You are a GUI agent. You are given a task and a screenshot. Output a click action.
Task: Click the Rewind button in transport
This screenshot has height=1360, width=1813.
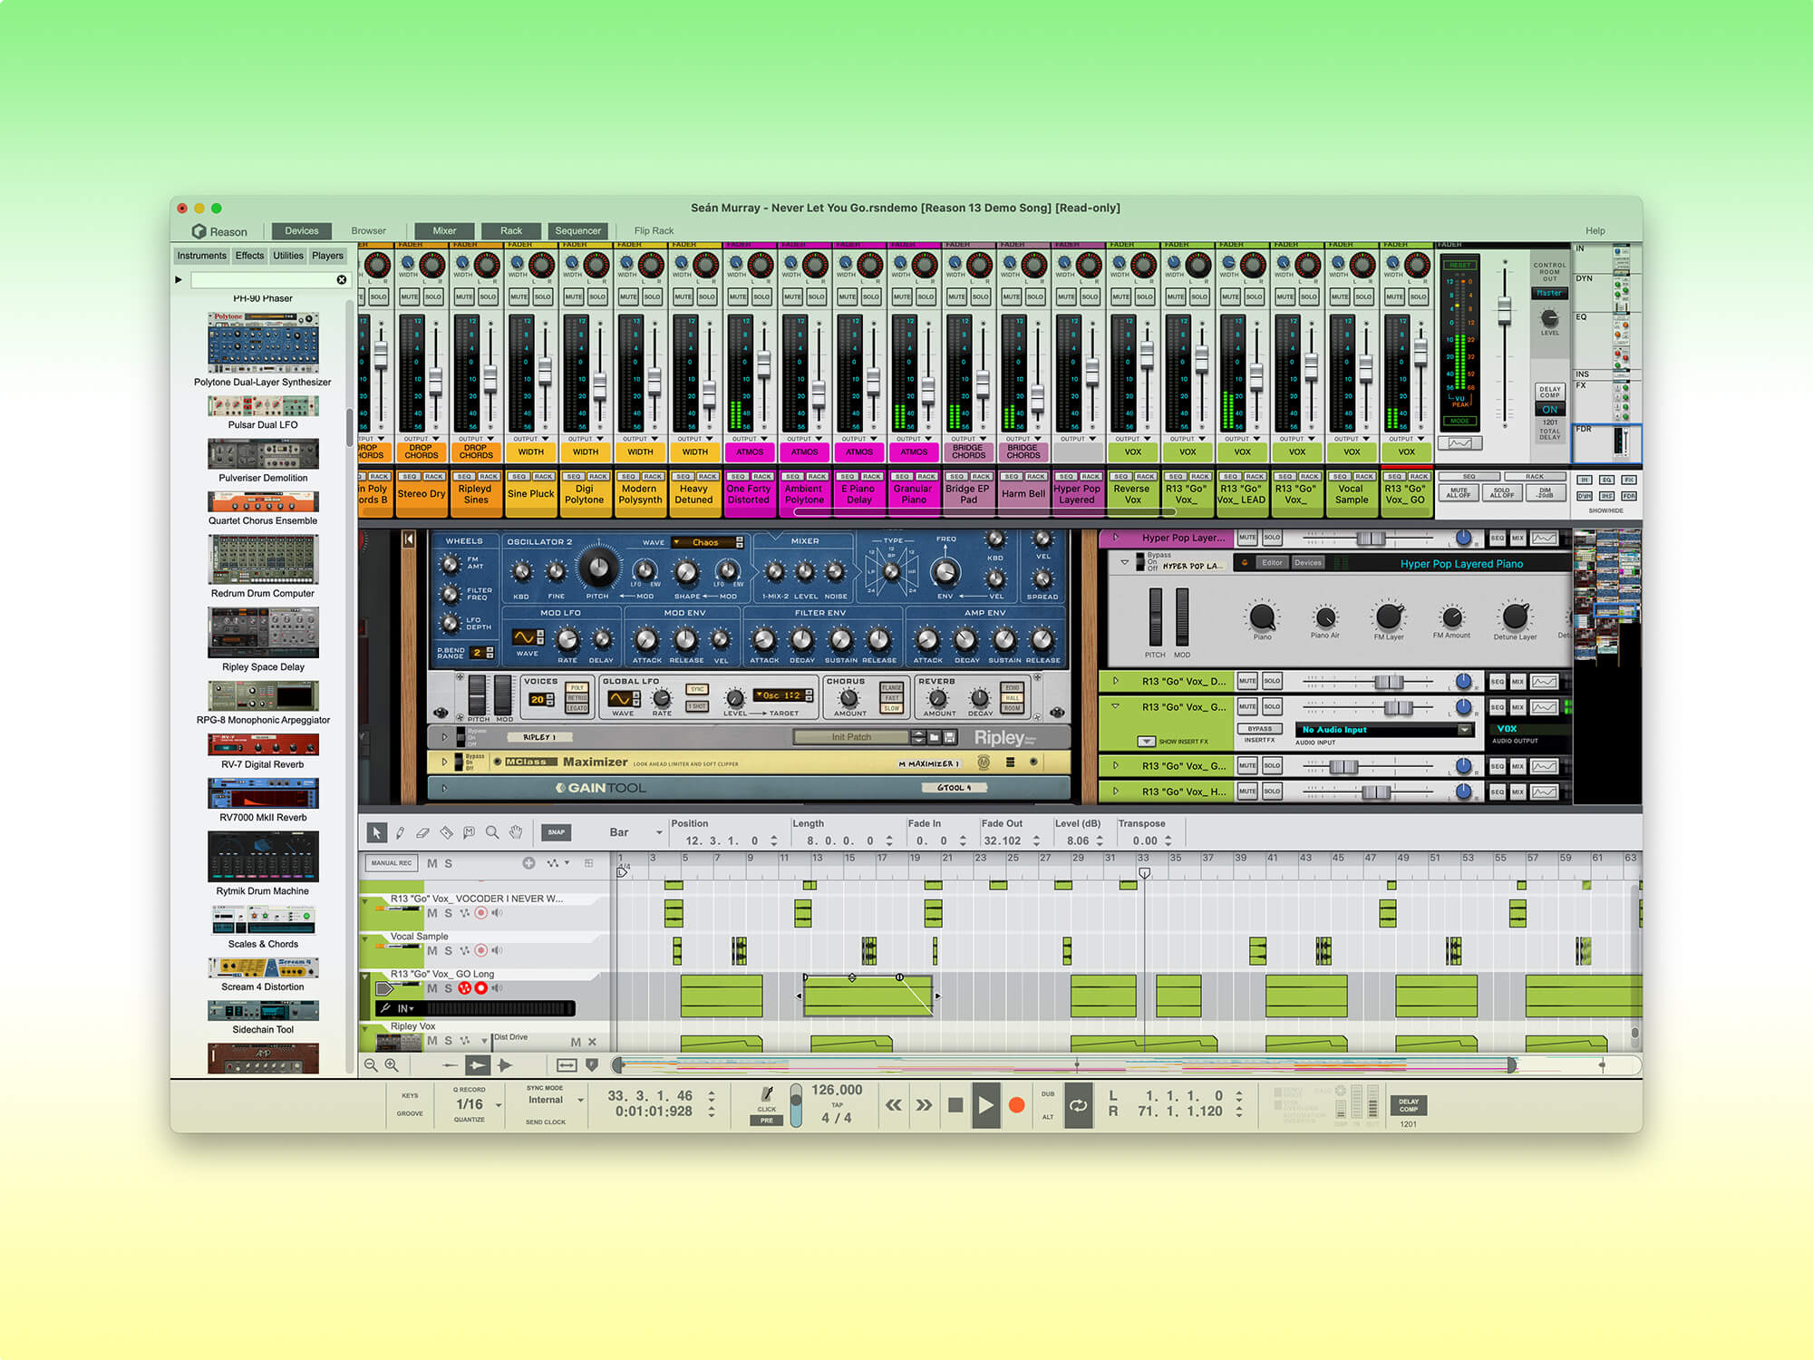click(894, 1105)
